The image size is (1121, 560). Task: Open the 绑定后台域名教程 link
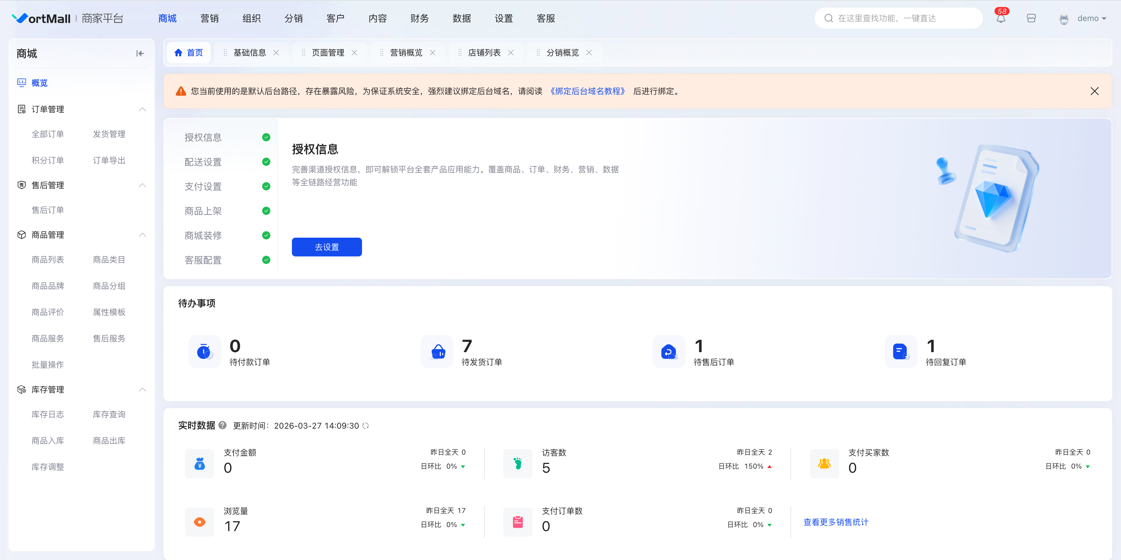pos(587,91)
